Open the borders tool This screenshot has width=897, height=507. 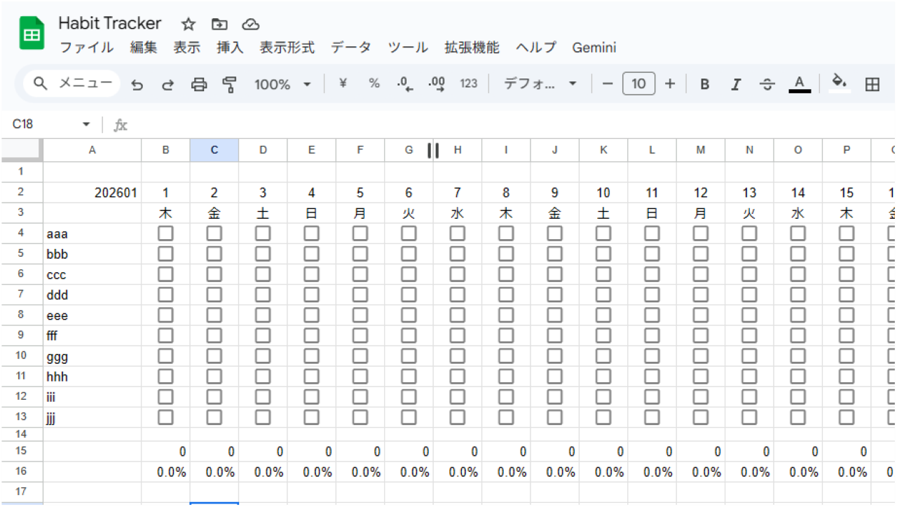click(x=872, y=83)
